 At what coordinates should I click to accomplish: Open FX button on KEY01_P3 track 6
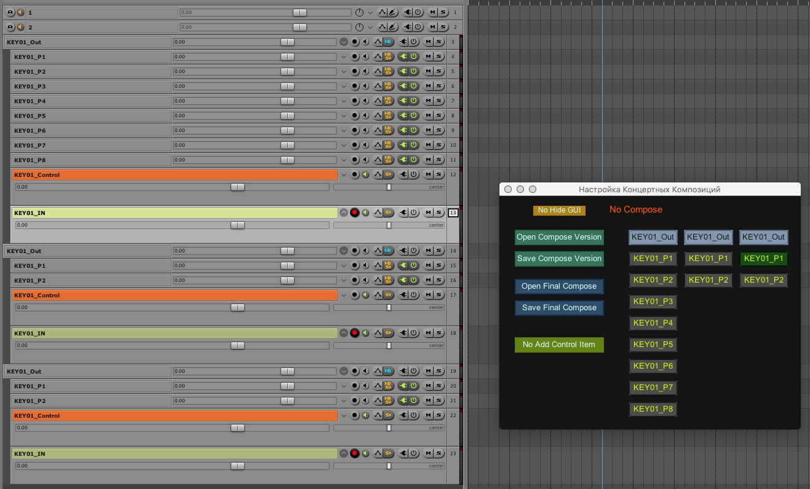pos(403,86)
